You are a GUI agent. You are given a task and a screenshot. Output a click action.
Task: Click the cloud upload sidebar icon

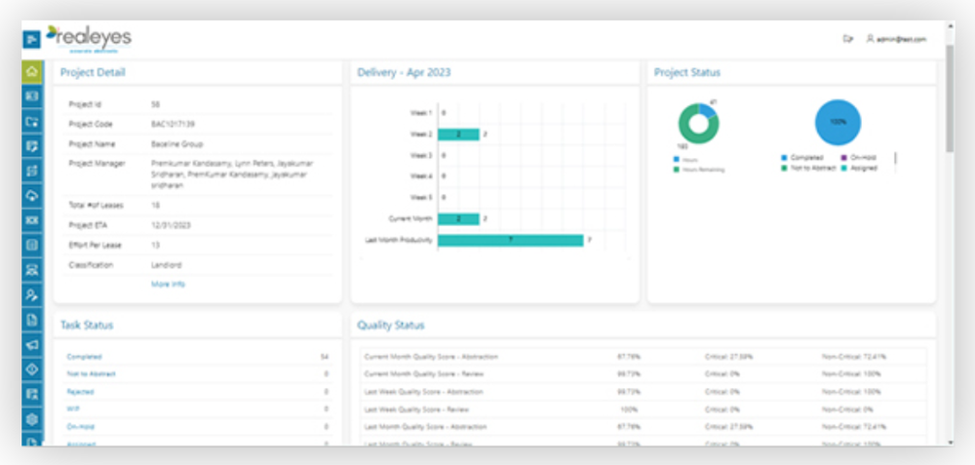[x=32, y=196]
